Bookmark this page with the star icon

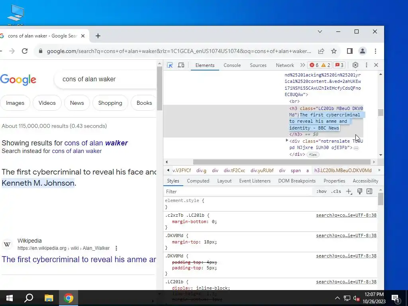334,51
